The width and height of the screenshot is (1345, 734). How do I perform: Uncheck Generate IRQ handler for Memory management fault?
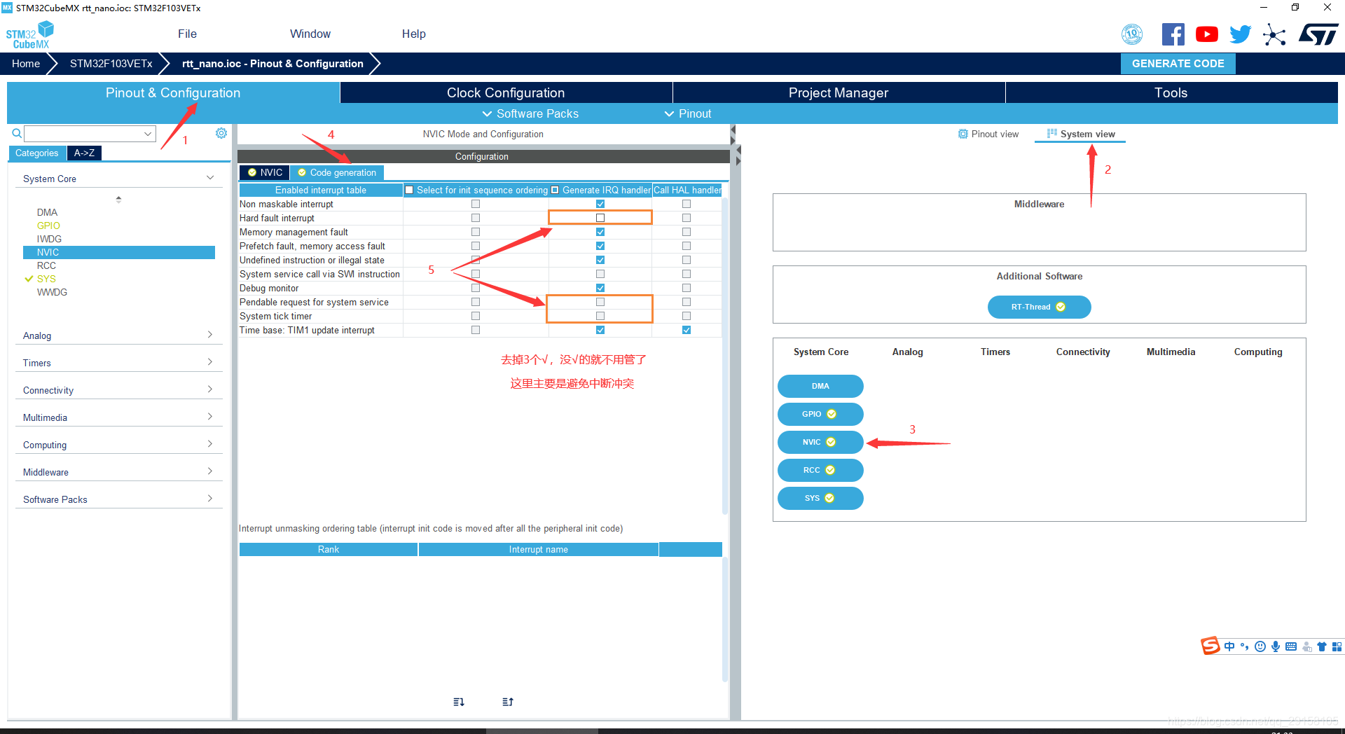pyautogui.click(x=600, y=232)
